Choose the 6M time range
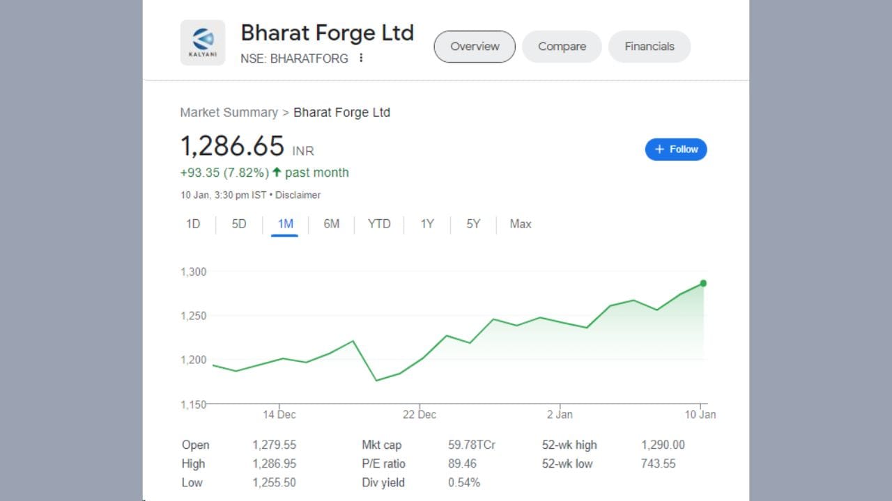This screenshot has height=501, width=892. (x=332, y=224)
